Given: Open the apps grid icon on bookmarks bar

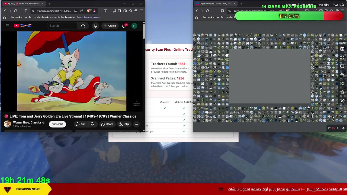Looking at the screenshot, I should point(5,17).
